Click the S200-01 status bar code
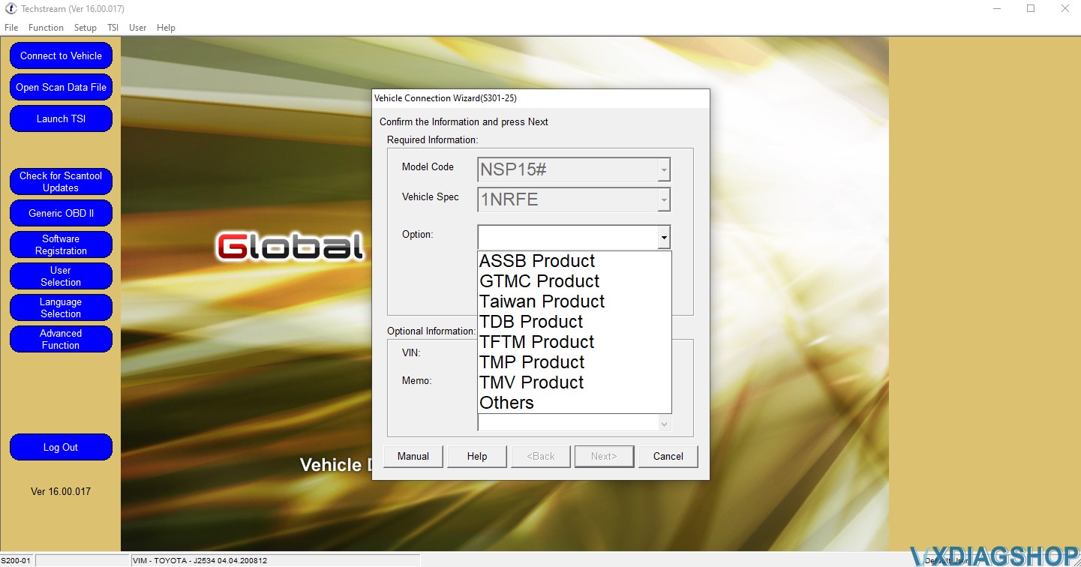This screenshot has height=567, width=1081. (16, 560)
